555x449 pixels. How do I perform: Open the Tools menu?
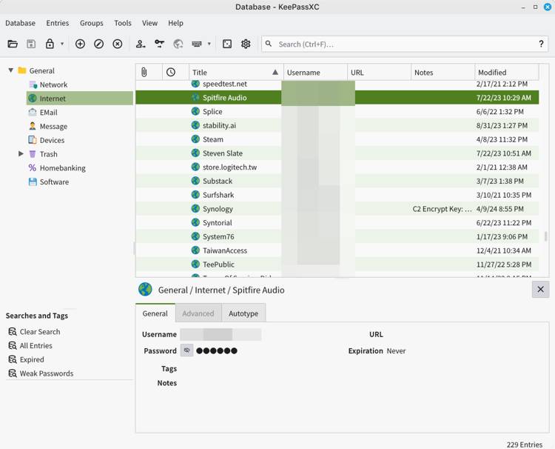click(x=122, y=23)
